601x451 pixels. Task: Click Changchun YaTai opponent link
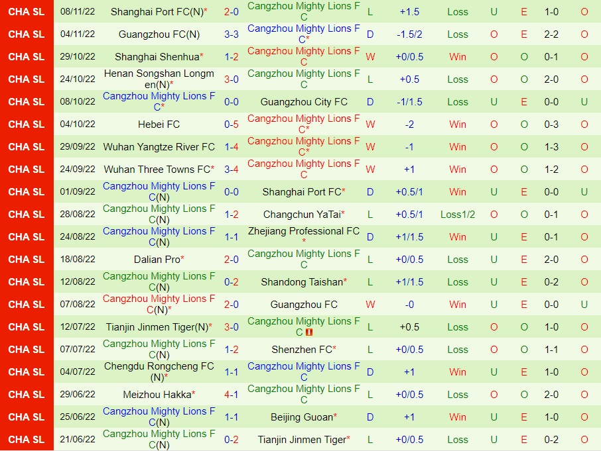[303, 215]
